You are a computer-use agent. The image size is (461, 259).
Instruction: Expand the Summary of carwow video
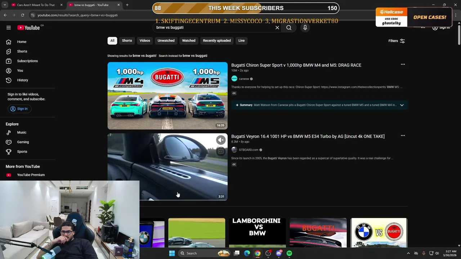(x=402, y=105)
